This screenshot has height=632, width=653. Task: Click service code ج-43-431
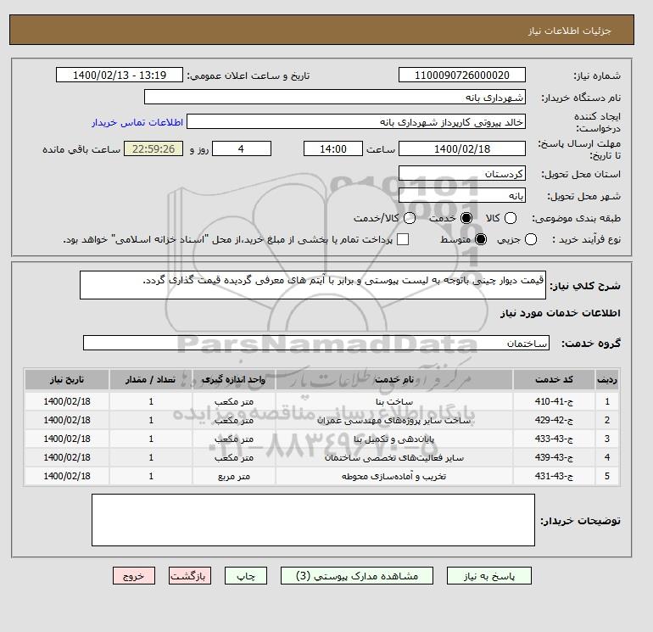pyautogui.click(x=554, y=476)
